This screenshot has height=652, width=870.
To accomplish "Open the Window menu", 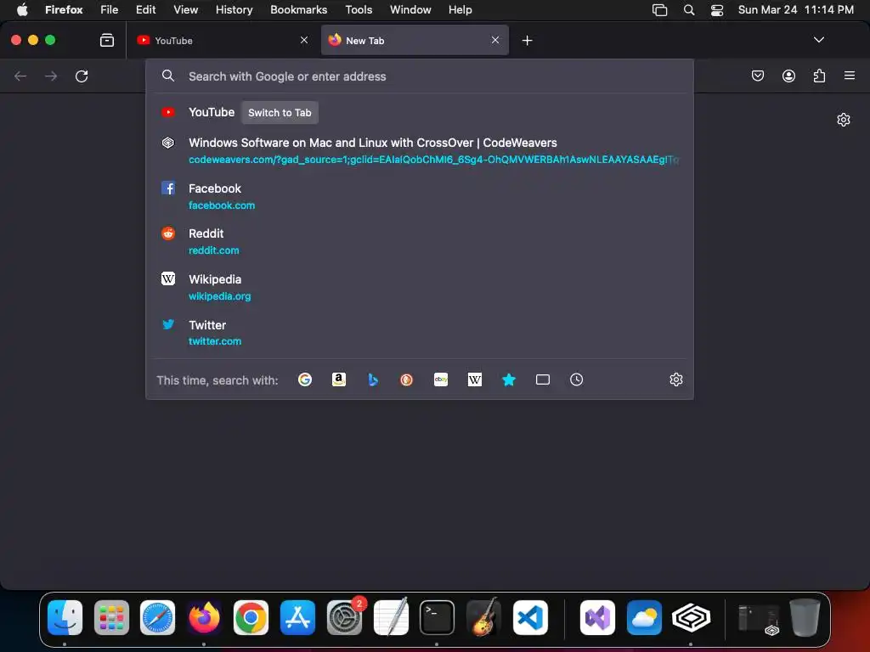I will click(x=410, y=10).
